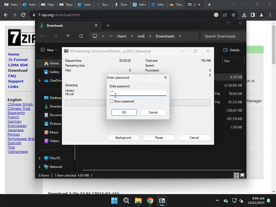Refresh the Downloads folder view
The height and width of the screenshot is (207, 276).
[x=81, y=36]
